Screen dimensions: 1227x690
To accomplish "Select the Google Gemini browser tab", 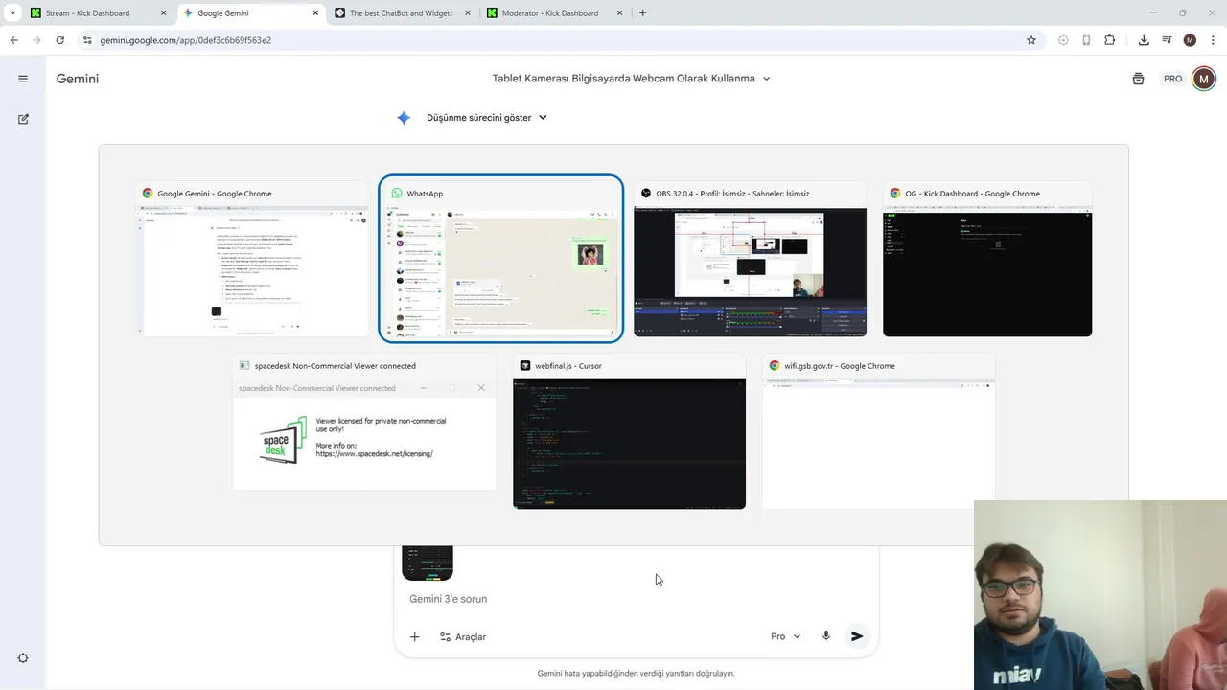I will click(249, 13).
